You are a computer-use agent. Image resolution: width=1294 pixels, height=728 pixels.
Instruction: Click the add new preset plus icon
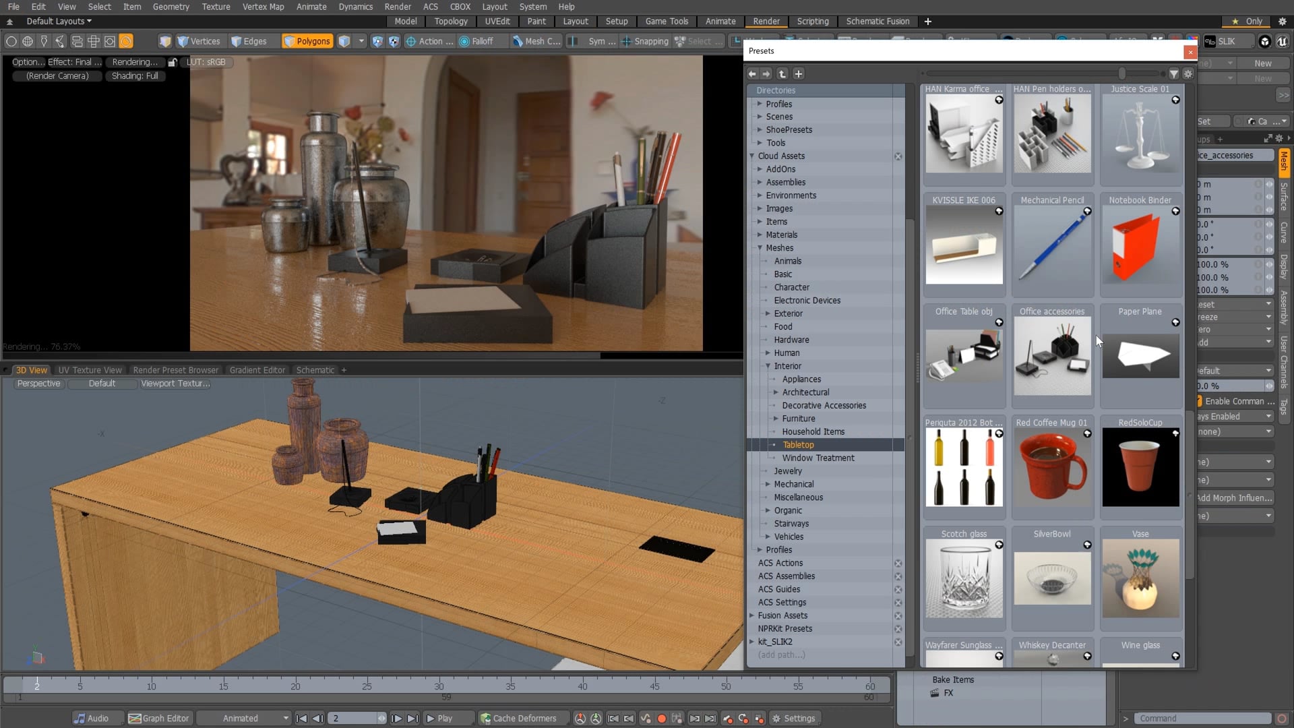coord(799,74)
